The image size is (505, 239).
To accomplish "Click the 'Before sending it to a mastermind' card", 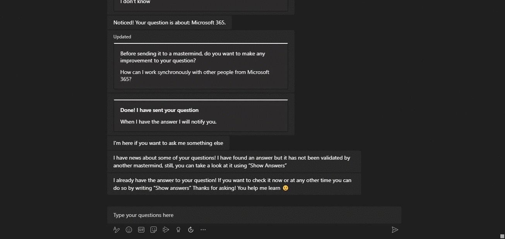I will [x=201, y=66].
